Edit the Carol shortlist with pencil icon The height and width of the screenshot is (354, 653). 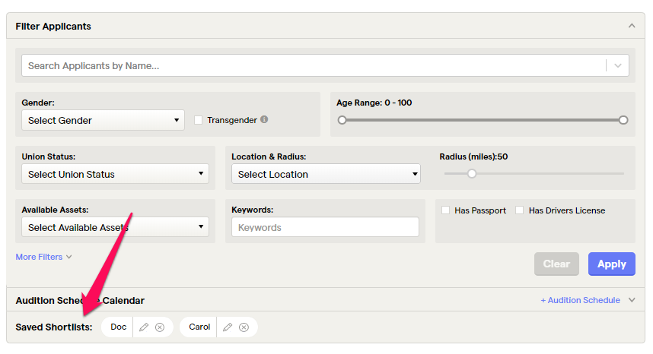pos(228,327)
